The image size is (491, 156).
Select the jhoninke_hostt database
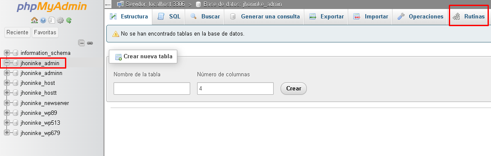[39, 93]
